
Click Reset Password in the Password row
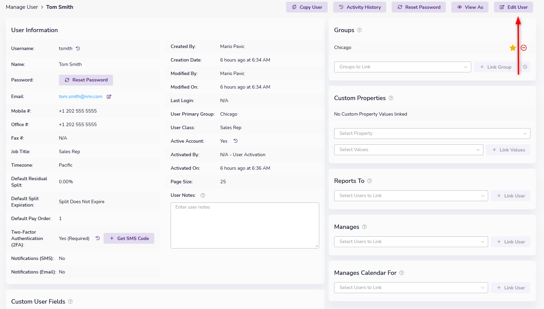[86, 80]
